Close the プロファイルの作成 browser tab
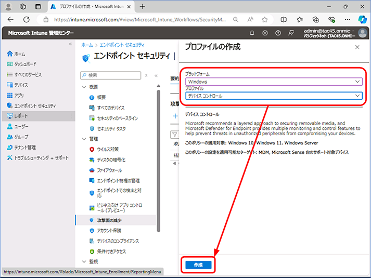The image size is (371, 278). tap(129, 7)
